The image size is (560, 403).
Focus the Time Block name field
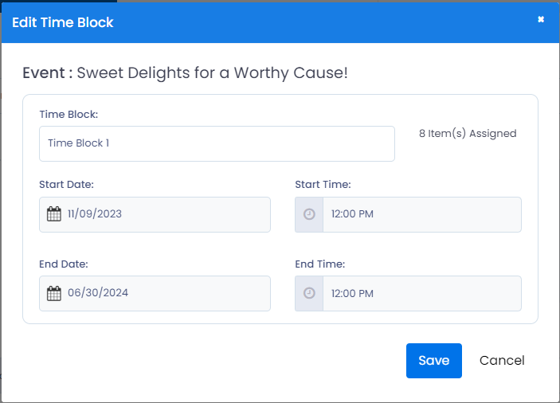(x=217, y=143)
